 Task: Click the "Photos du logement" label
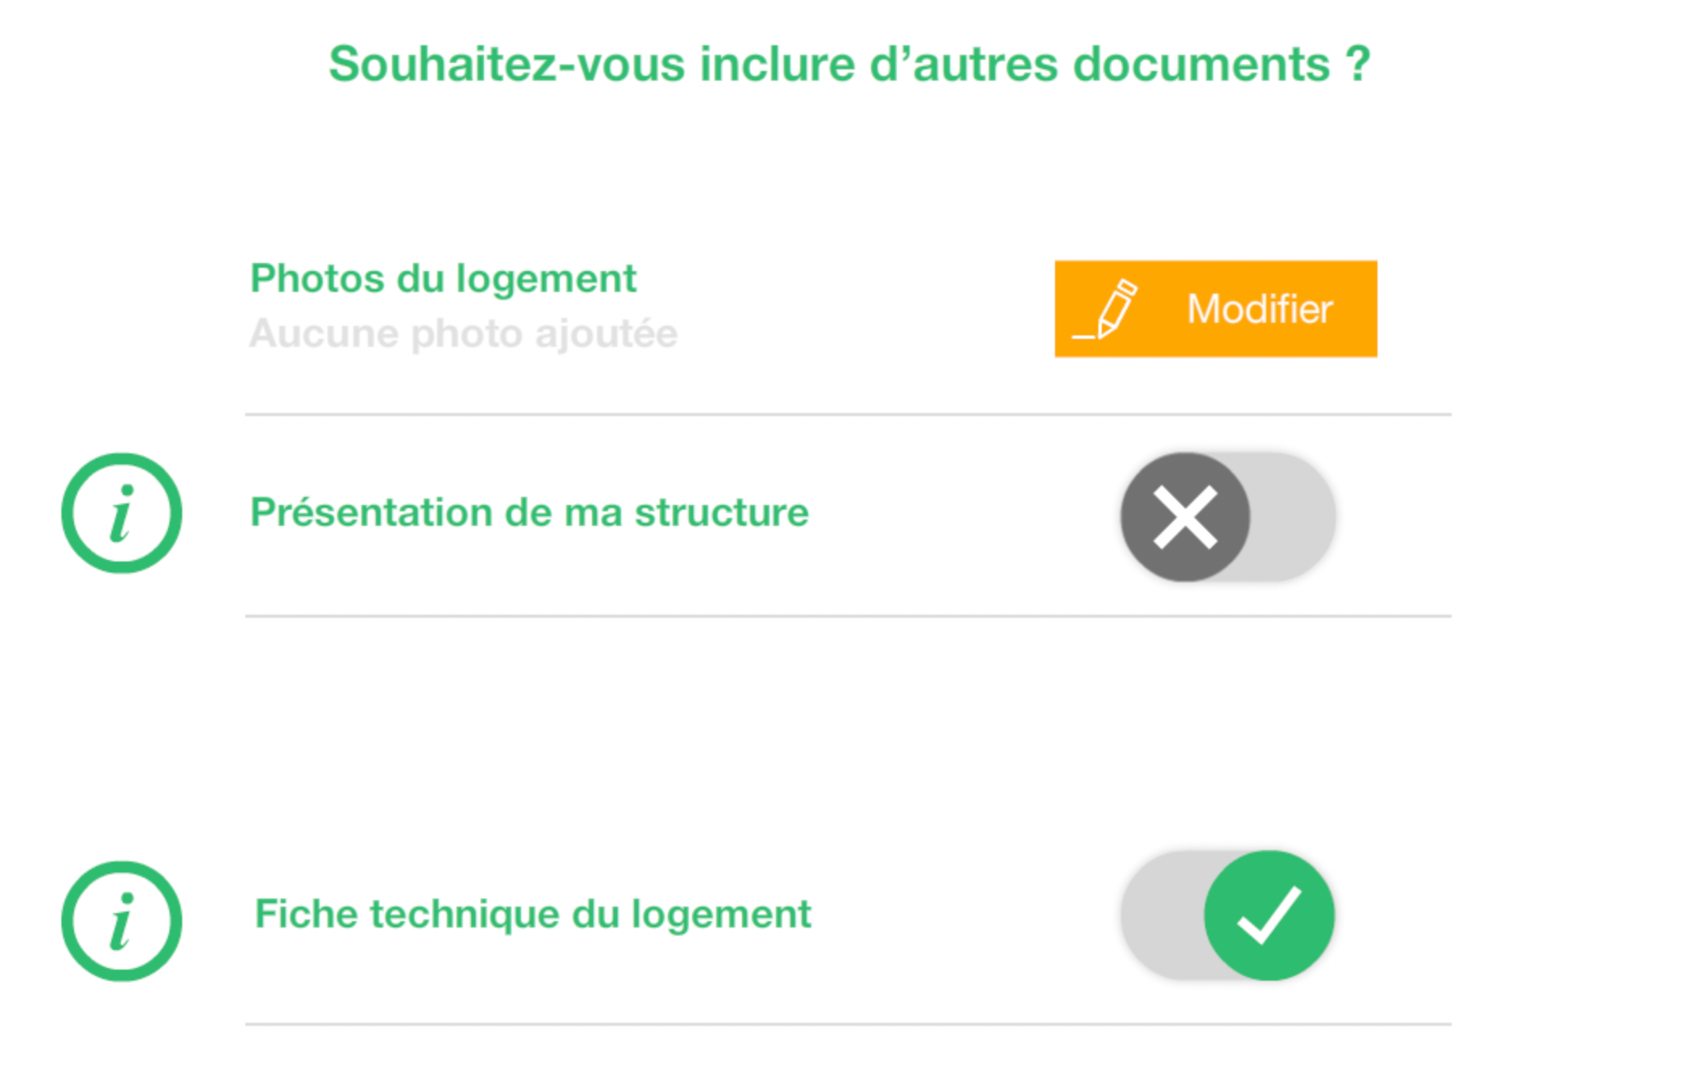point(443,279)
